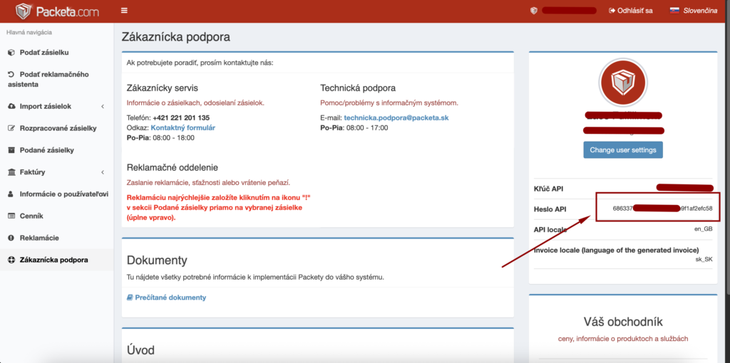Click Odhlásiť sa to log out
The image size is (730, 363).
coord(630,11)
